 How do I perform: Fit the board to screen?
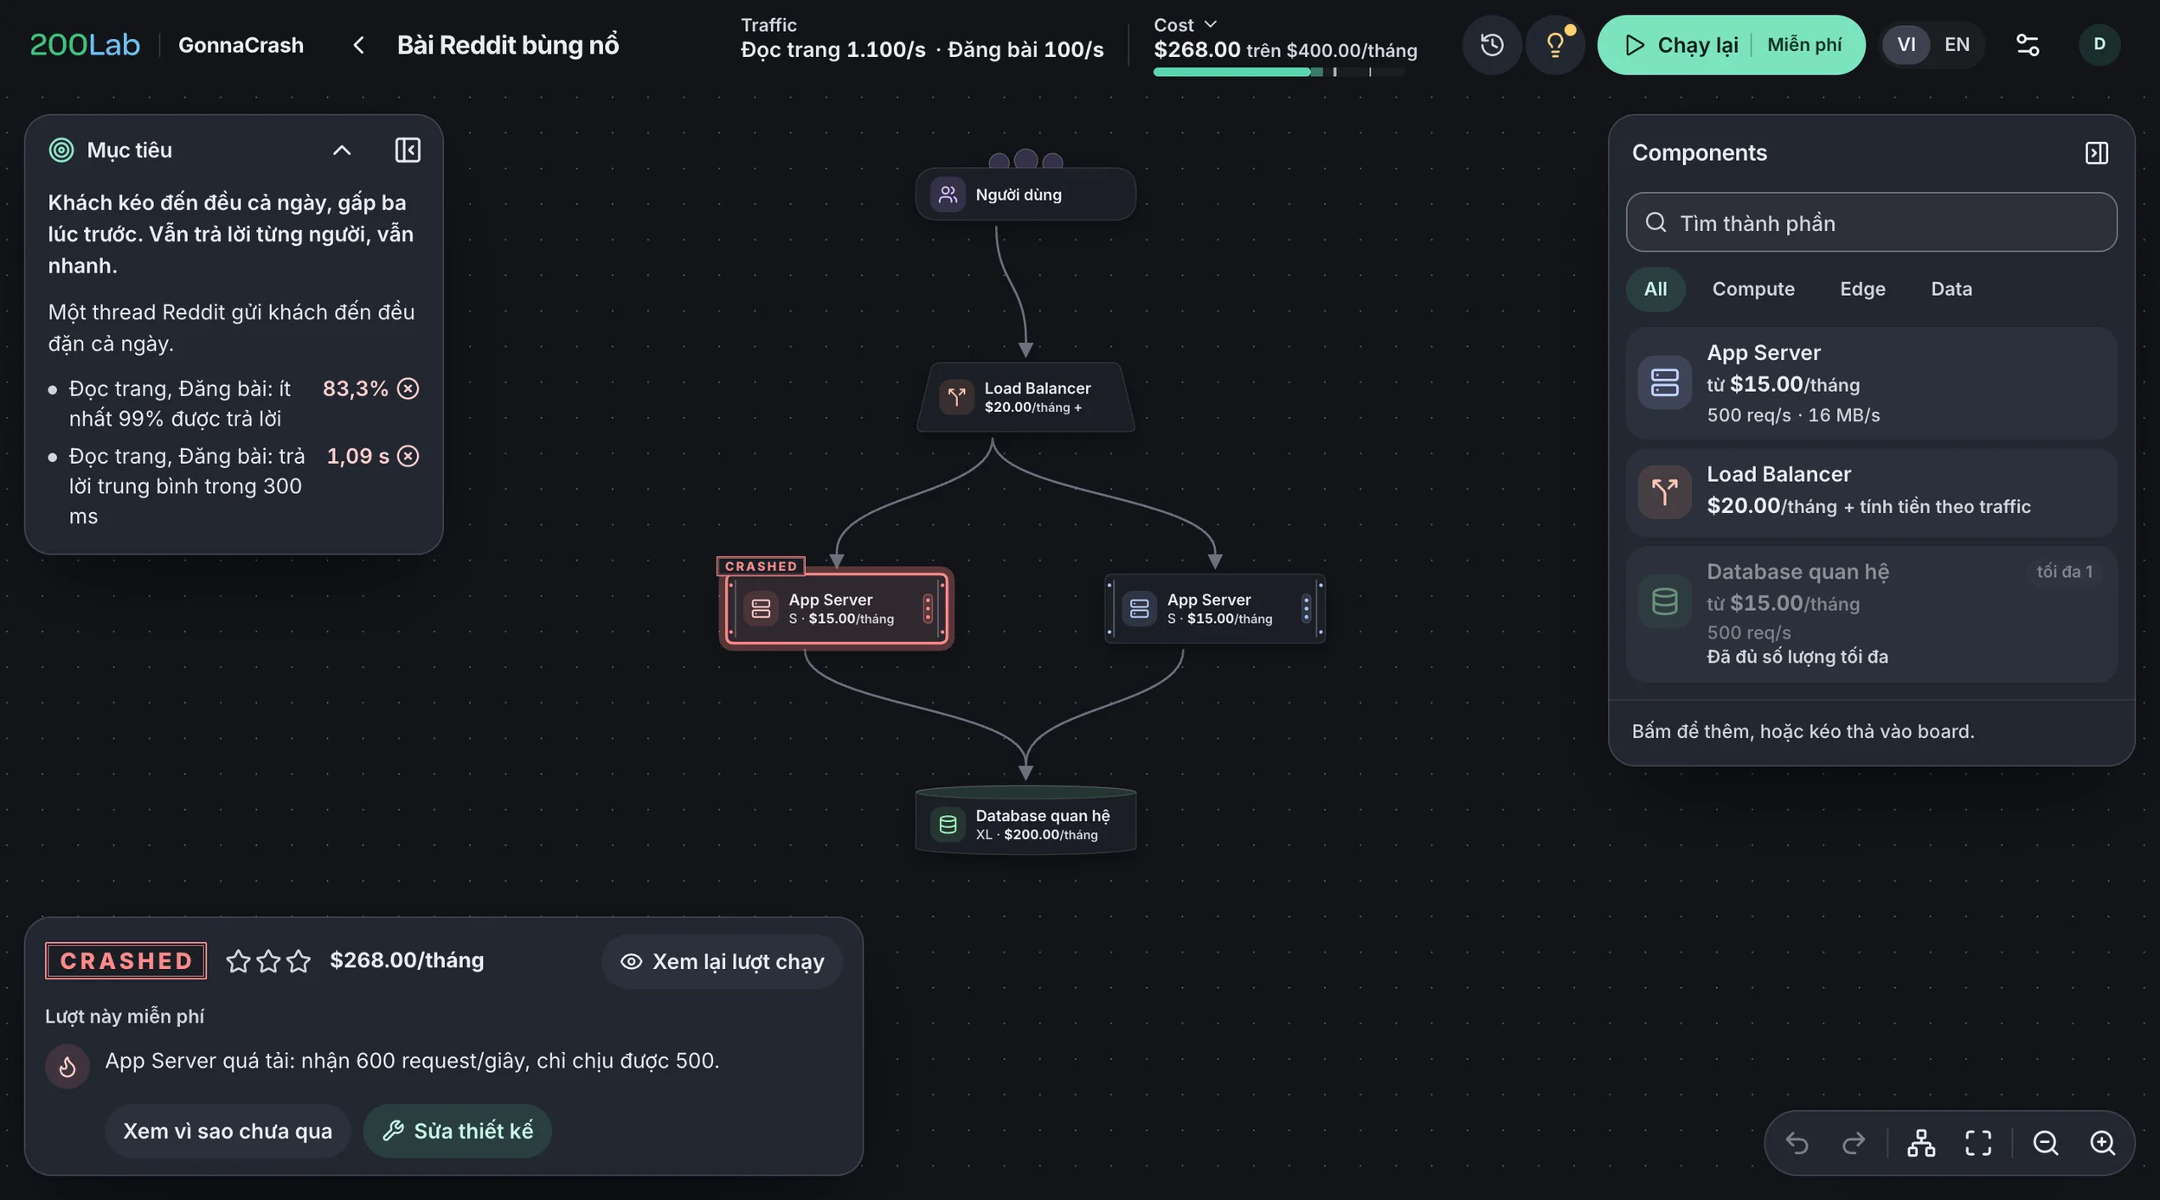1978,1143
